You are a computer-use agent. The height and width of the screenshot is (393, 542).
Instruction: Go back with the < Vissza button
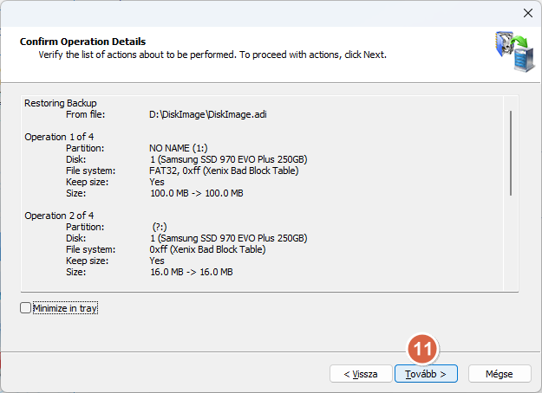(x=360, y=374)
